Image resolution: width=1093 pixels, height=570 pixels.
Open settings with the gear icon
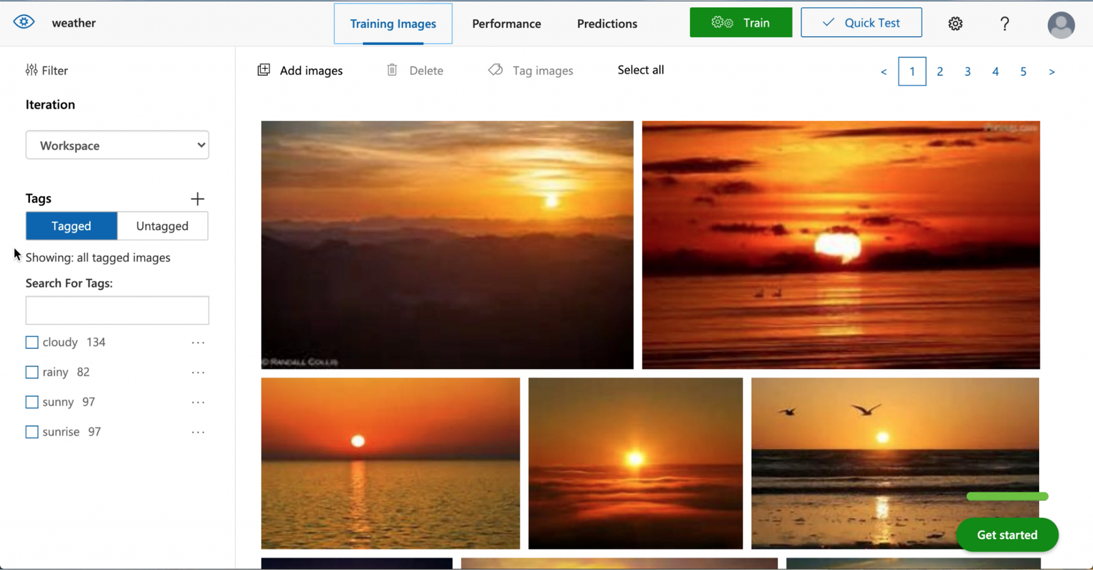pyautogui.click(x=955, y=24)
